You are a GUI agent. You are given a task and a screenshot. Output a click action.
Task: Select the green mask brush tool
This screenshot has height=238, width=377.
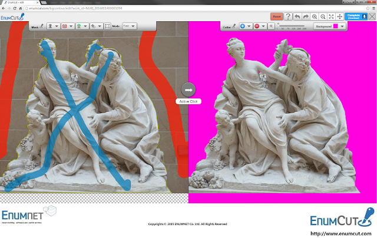click(79, 26)
